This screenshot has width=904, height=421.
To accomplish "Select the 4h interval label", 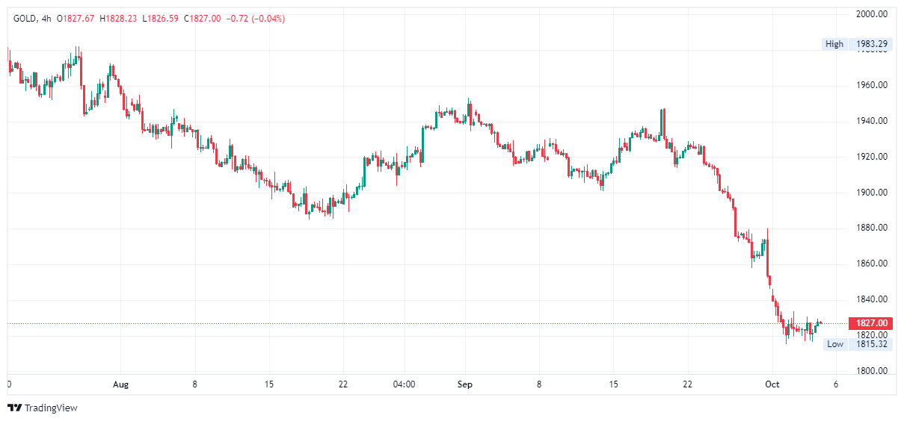I will [47, 19].
